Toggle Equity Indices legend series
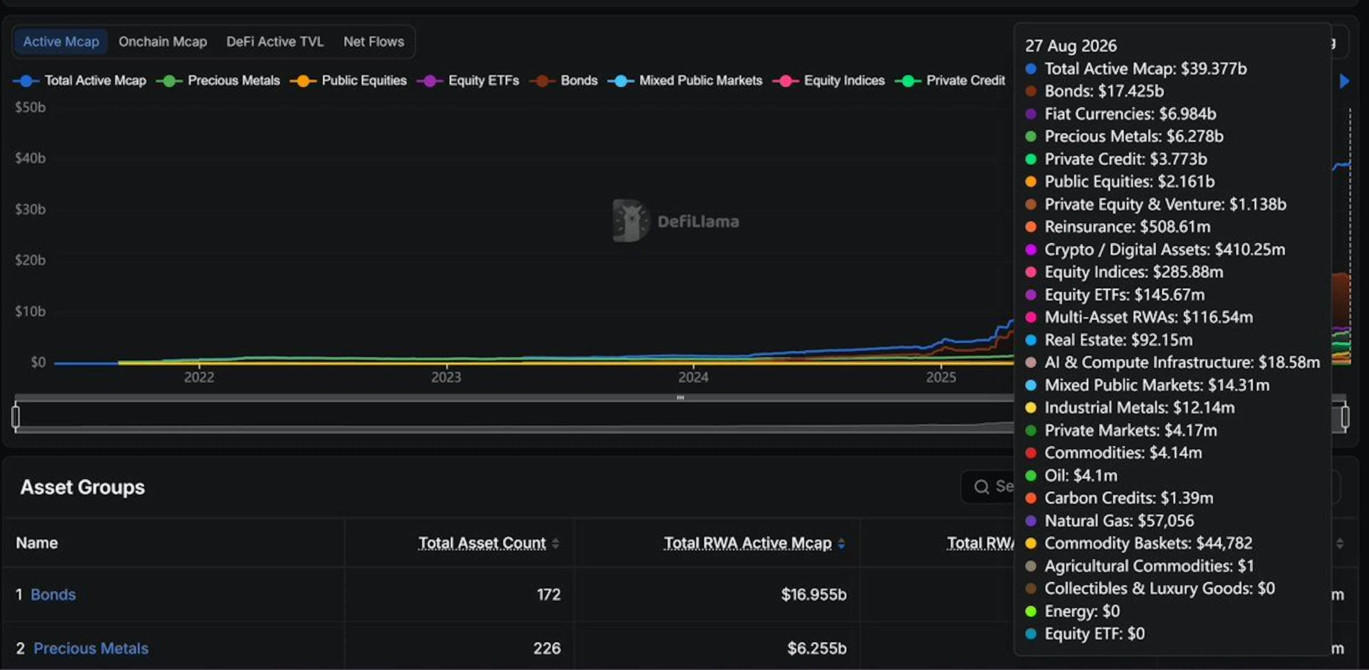Screen dimensions: 1369x670 [x=829, y=81]
